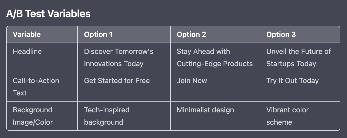This screenshot has height=138, width=347.
Task: Select the Join Now cell
Action: pyautogui.click(x=215, y=87)
